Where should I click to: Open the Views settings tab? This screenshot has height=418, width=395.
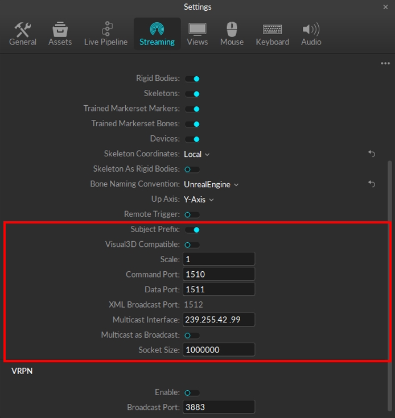click(197, 34)
